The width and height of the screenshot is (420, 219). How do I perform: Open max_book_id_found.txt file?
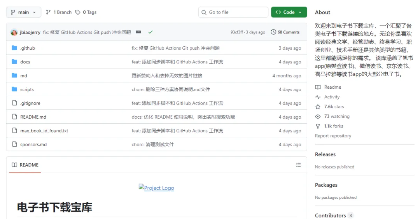click(x=44, y=131)
